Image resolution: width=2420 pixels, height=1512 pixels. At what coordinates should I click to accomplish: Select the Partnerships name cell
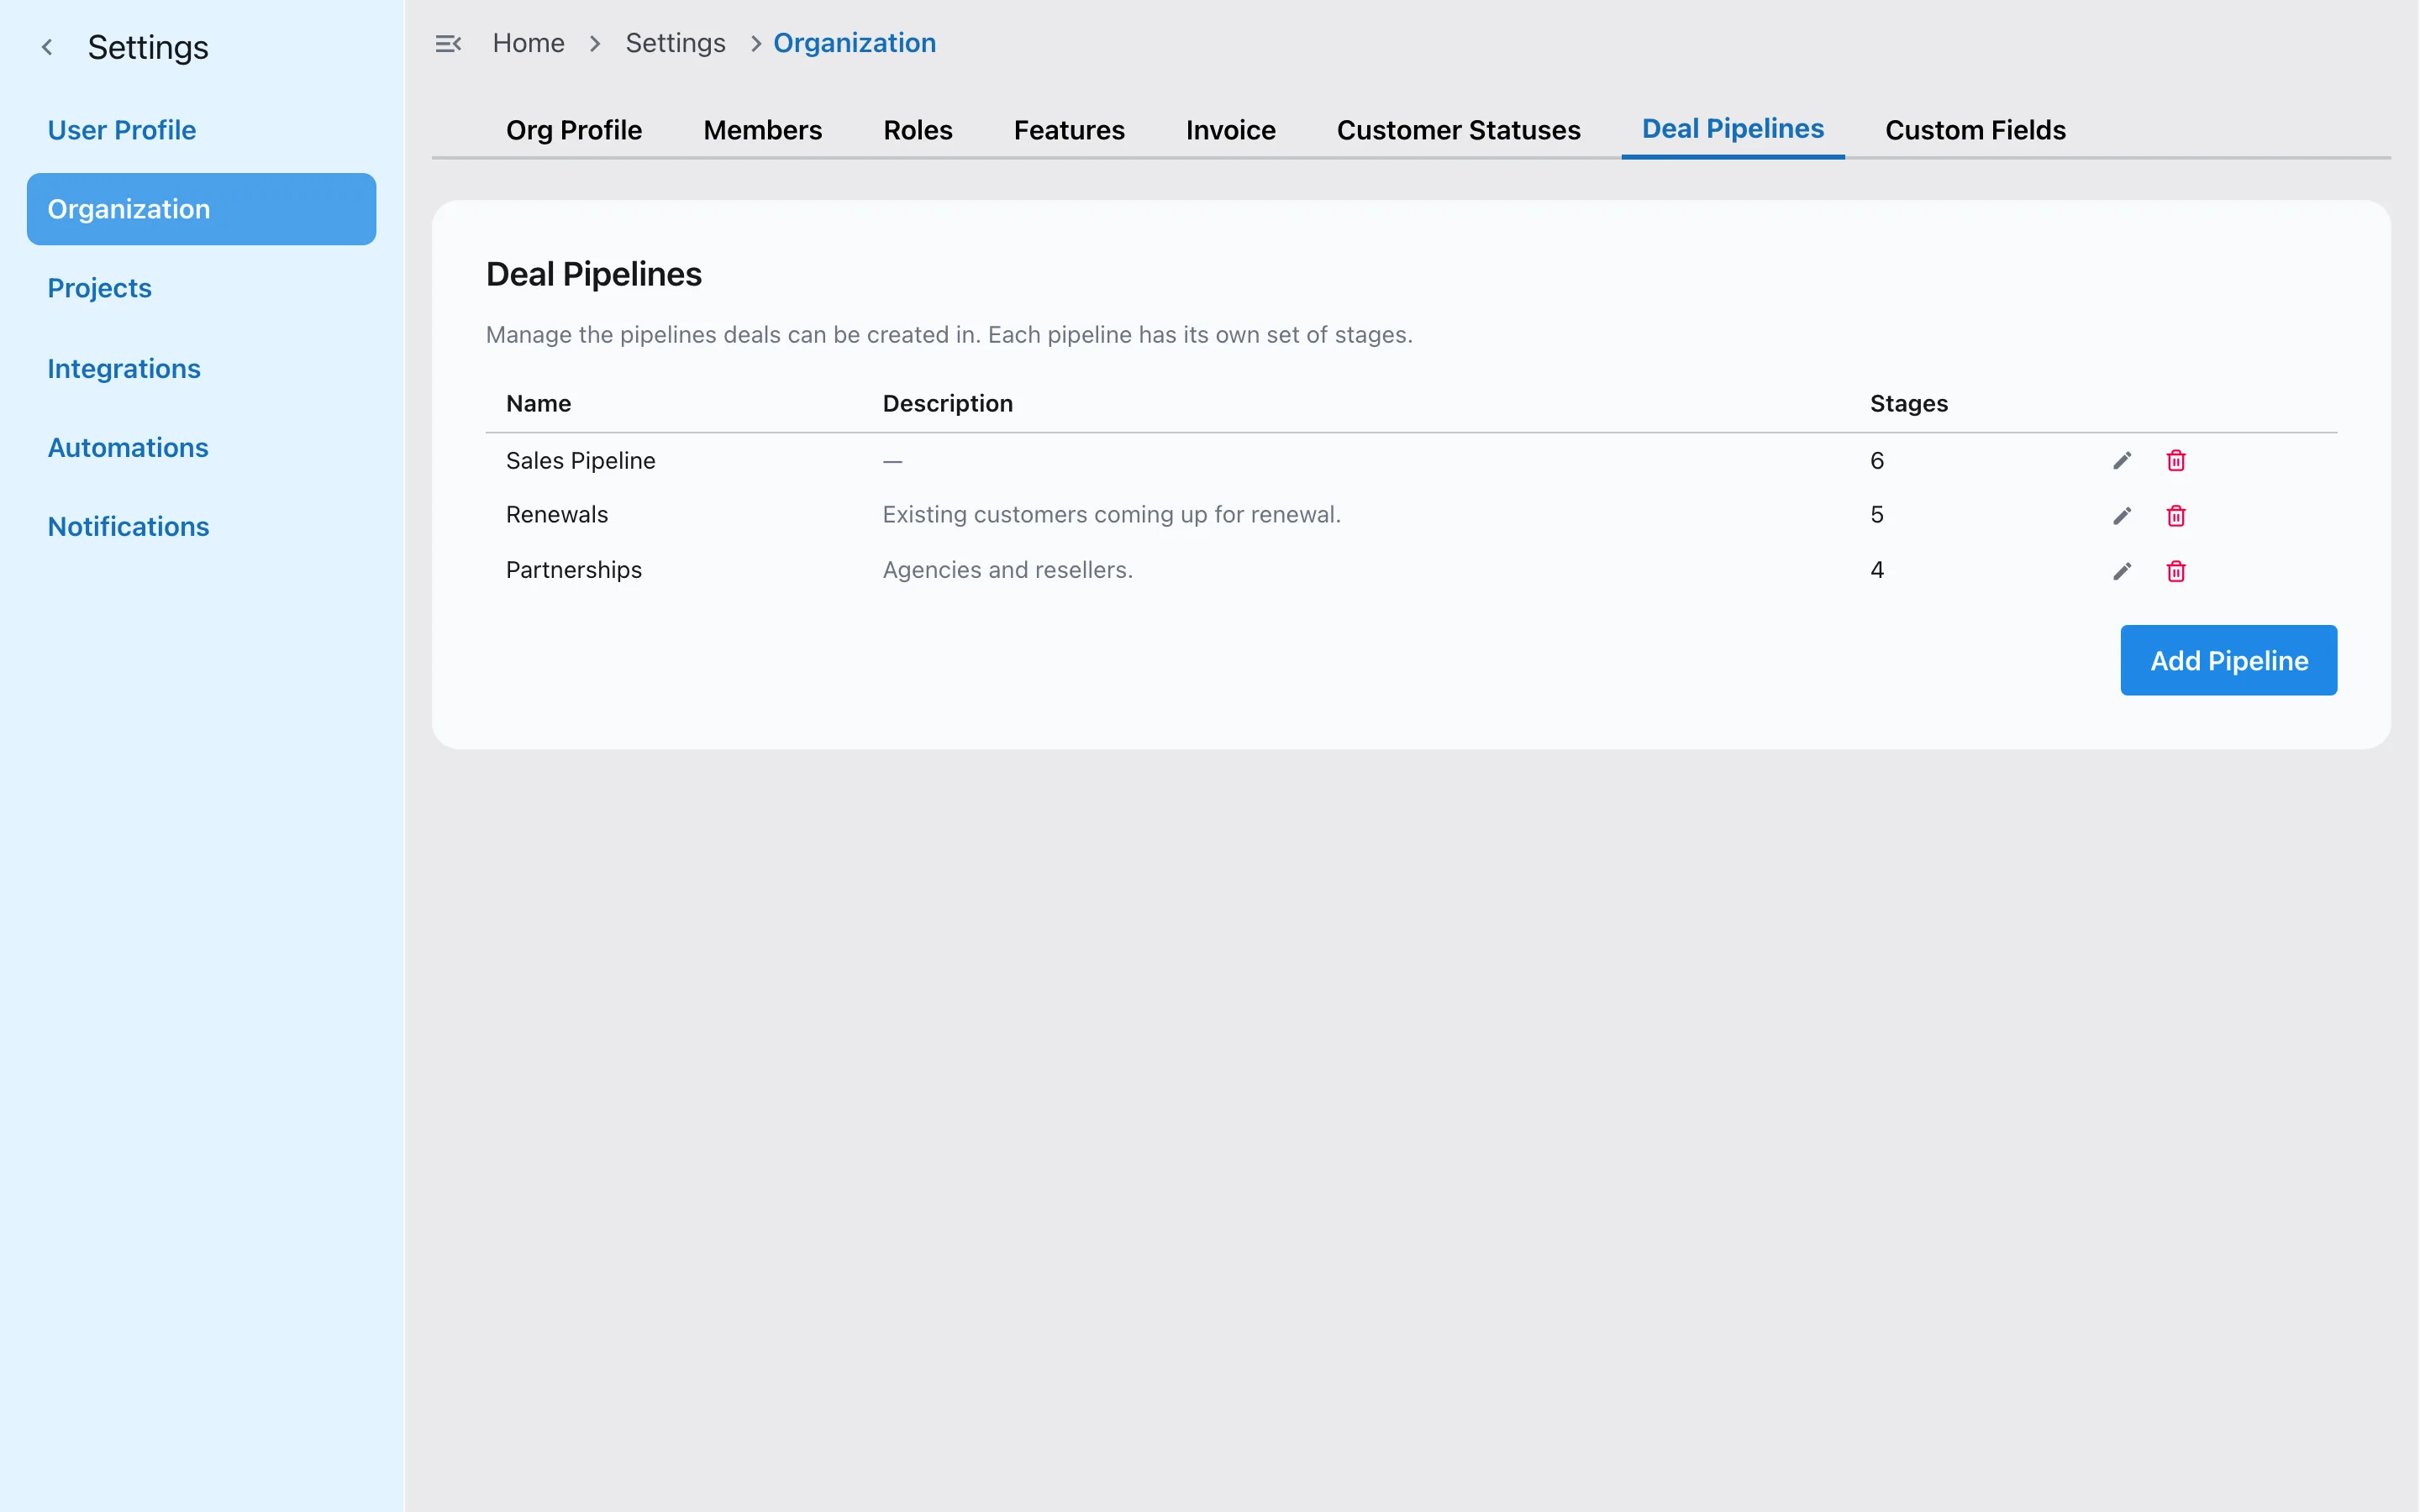[574, 570]
